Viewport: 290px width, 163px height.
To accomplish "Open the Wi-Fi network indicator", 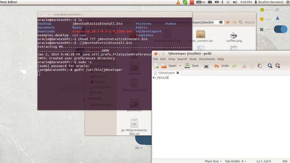I will (x=228, y=2).
